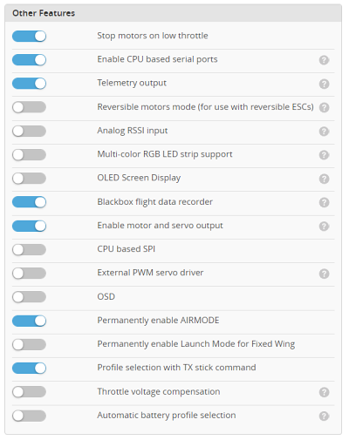The height and width of the screenshot is (440, 349).
Task: Switch off Telemetry output toggle
Action: click(29, 84)
